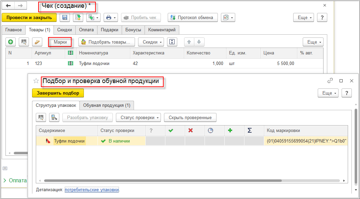This screenshot has height=199, width=360.
Task: Click Скрыть проверенные
Action: pos(190,117)
